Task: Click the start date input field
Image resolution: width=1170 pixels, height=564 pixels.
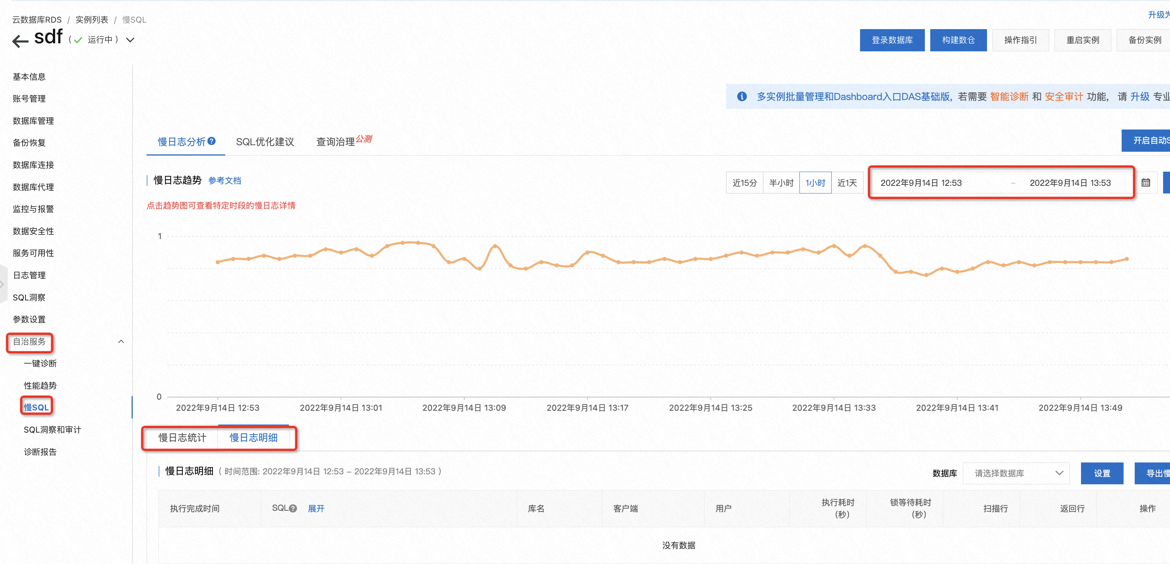Action: [x=922, y=182]
